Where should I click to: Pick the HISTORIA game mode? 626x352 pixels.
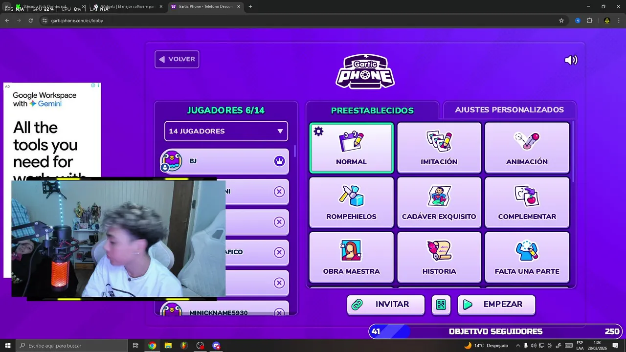pos(439,257)
